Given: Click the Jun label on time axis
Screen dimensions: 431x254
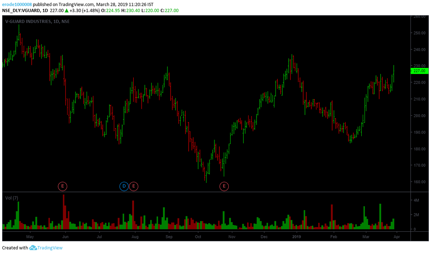Looking at the screenshot, I should [65, 237].
